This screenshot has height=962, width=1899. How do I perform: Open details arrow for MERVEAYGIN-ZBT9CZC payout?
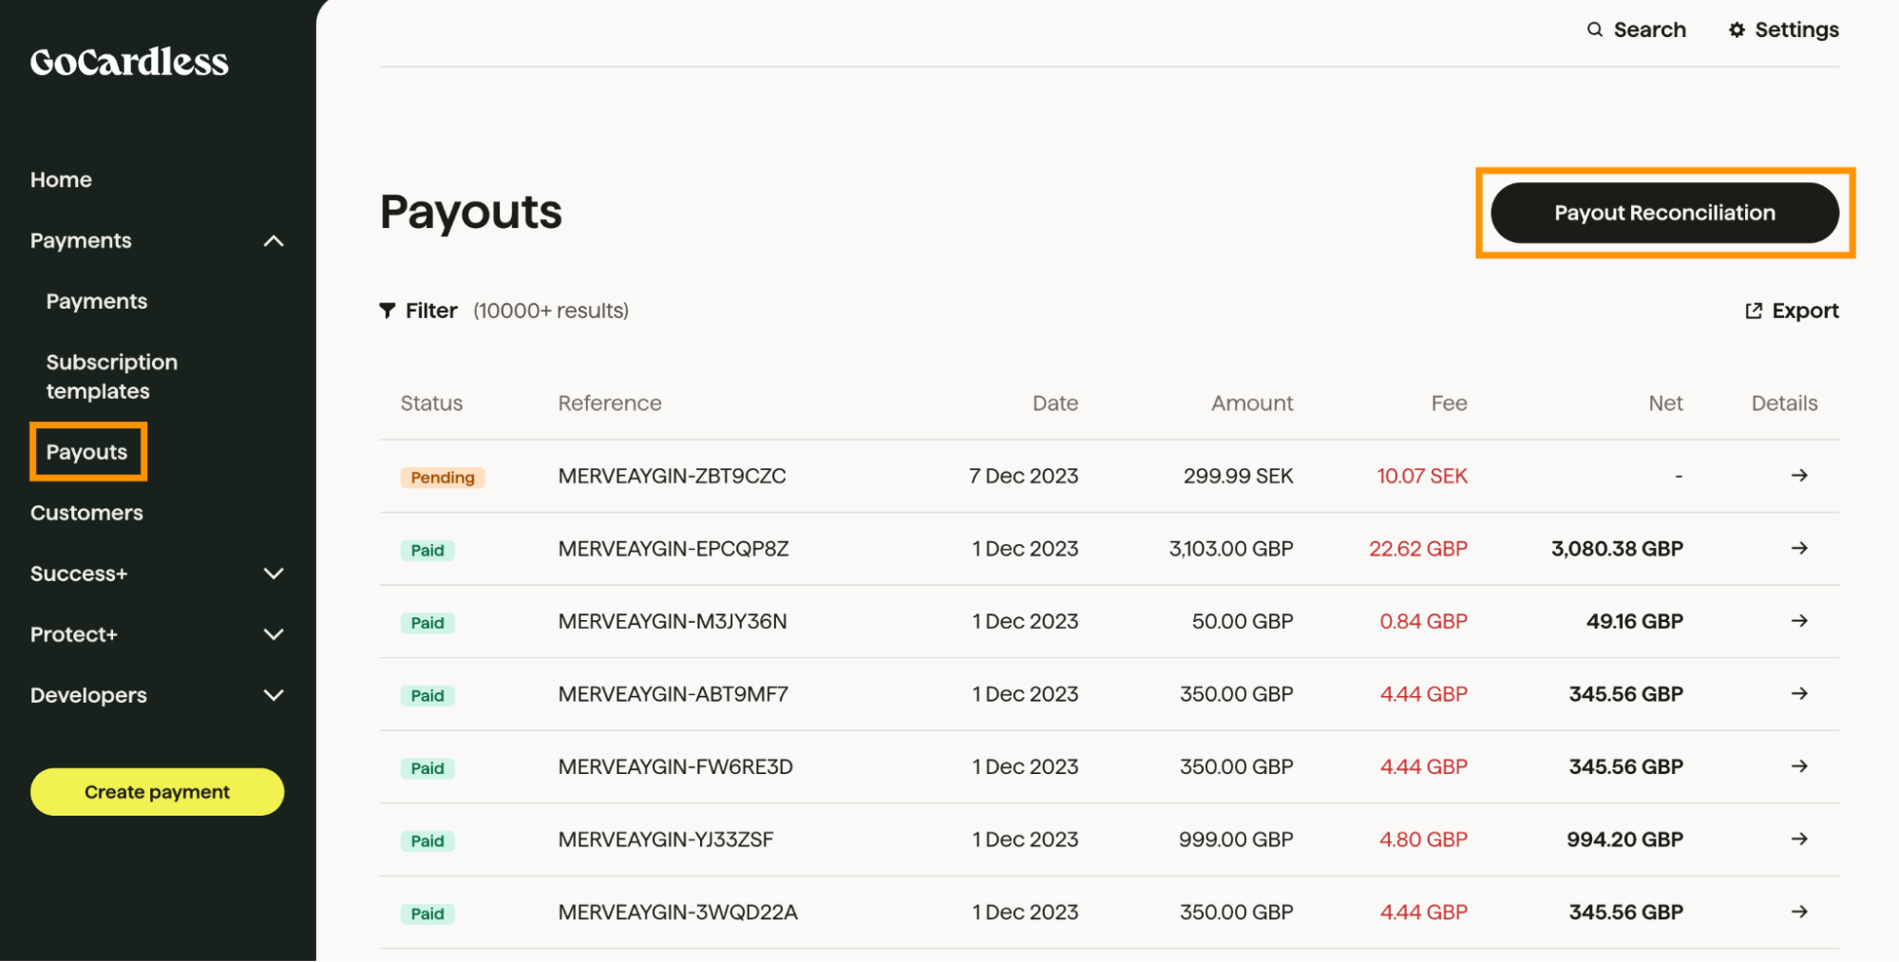pos(1798,476)
